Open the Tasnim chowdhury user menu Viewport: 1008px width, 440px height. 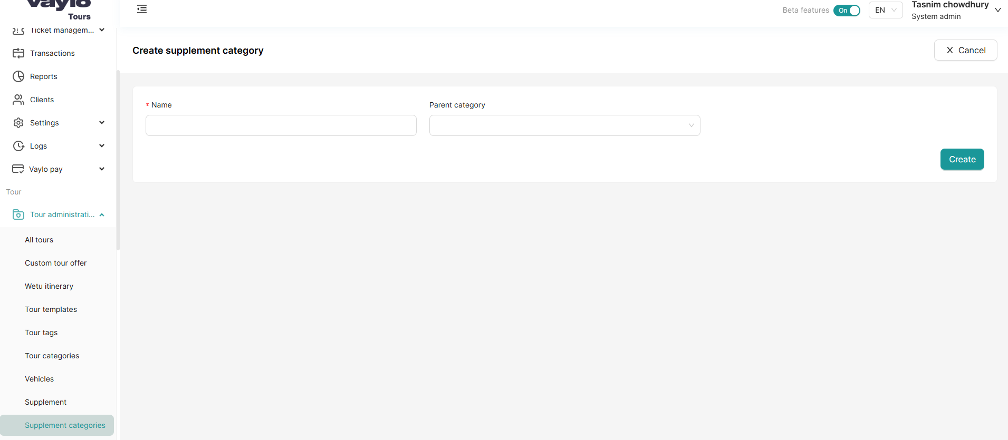coord(956,10)
